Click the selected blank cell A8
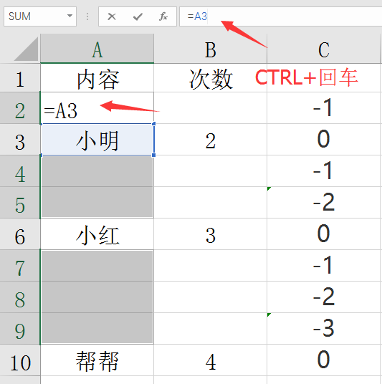 [97, 297]
